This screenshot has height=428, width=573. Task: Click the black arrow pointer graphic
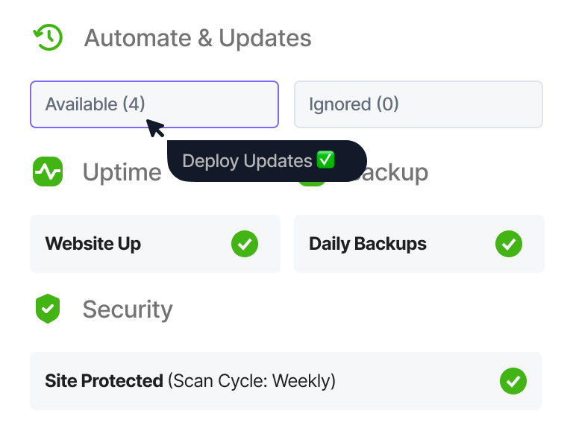[155, 128]
